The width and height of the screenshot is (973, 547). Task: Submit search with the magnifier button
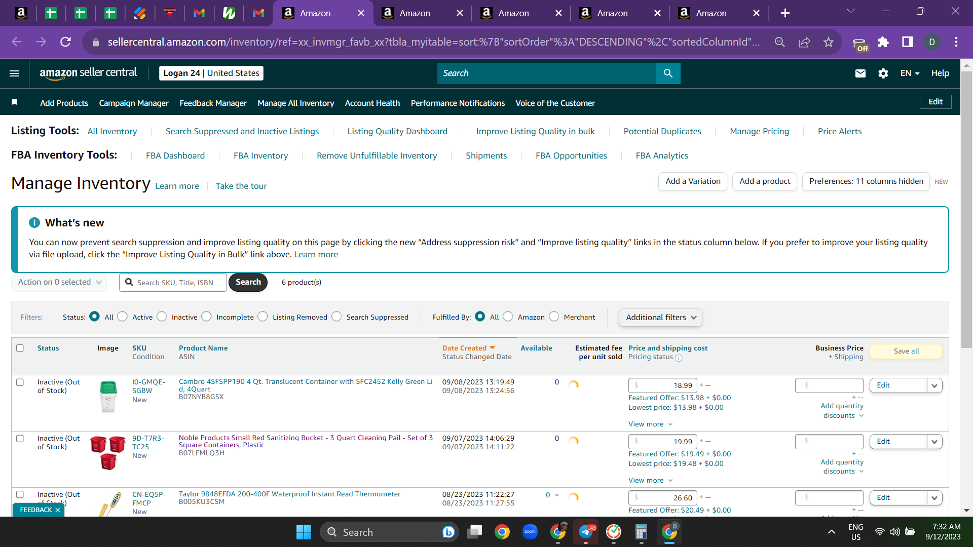click(x=668, y=73)
